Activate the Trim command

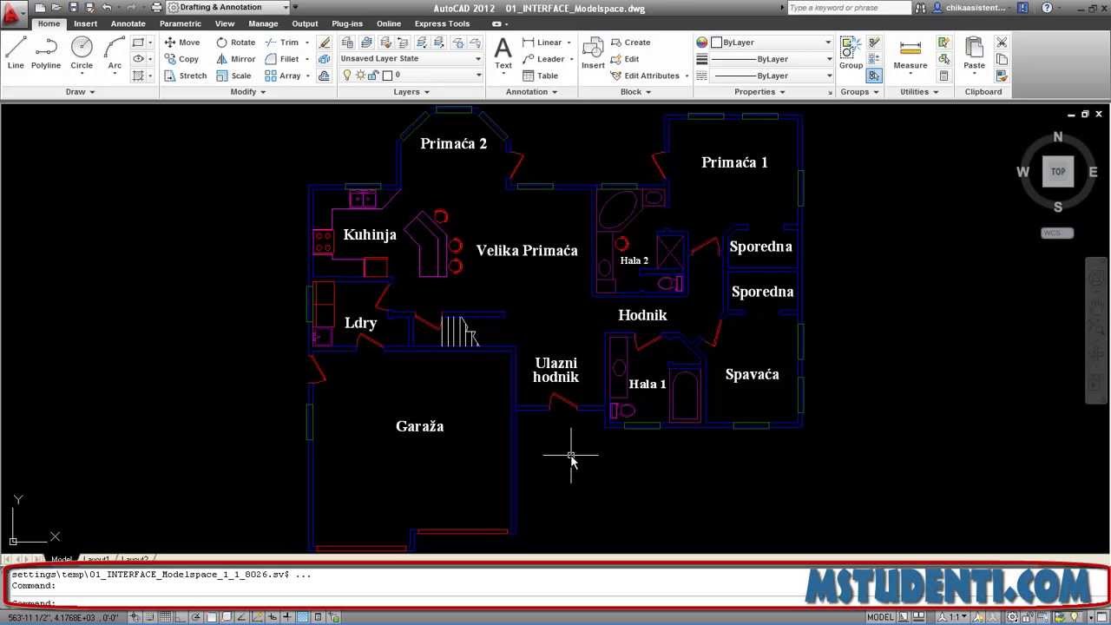282,43
